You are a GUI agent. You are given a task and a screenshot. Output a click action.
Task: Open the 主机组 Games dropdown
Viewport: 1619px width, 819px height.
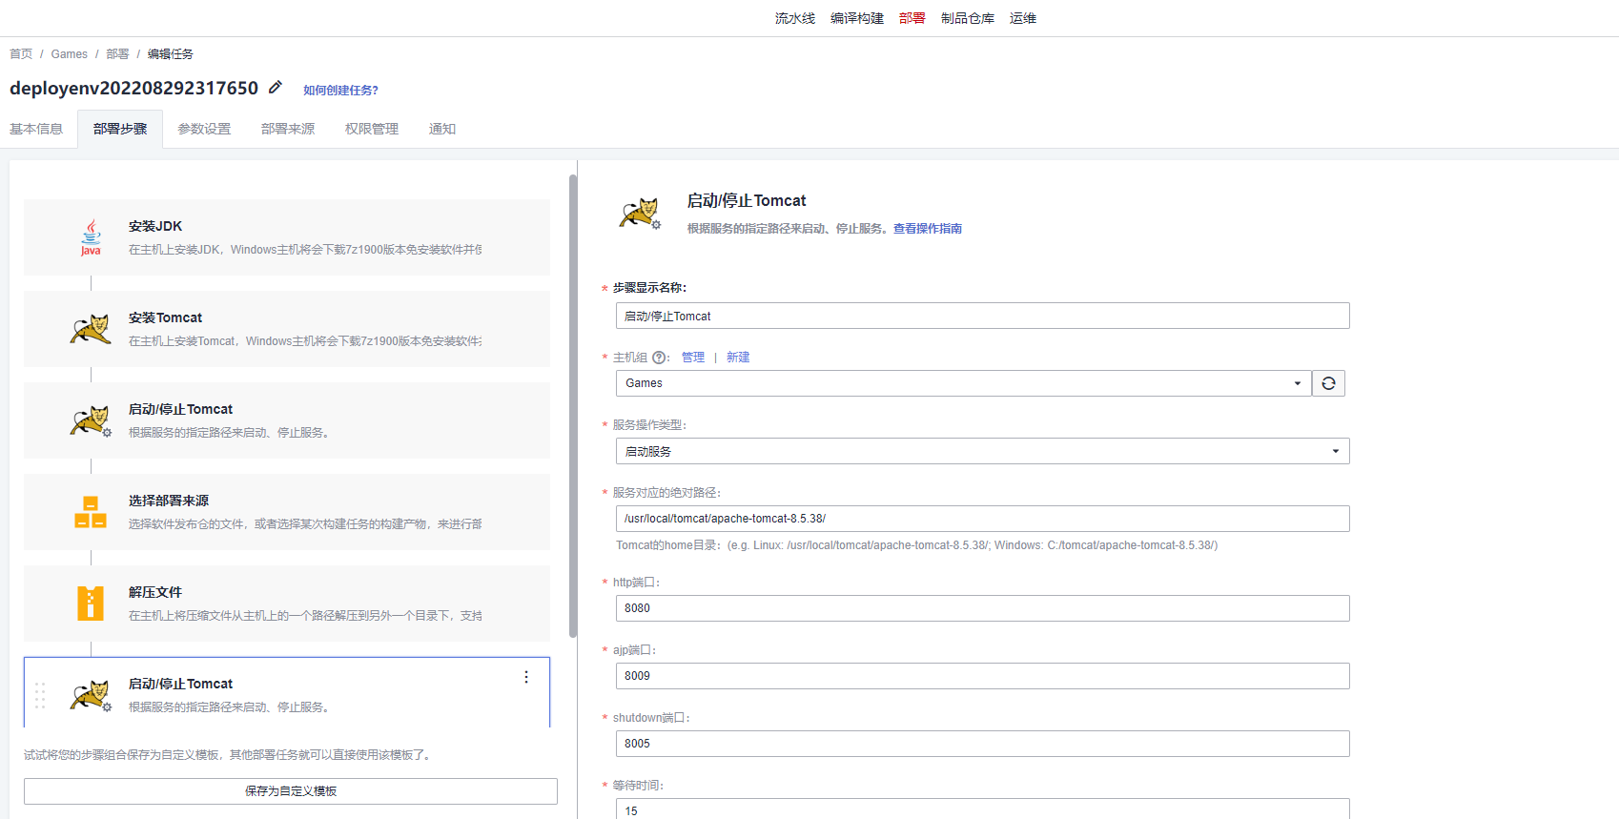coord(964,383)
